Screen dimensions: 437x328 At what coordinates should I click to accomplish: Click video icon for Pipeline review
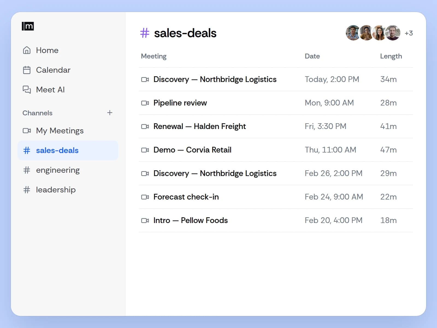[145, 103]
